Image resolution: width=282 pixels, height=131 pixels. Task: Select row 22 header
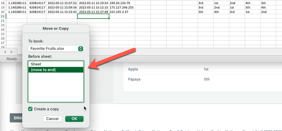tap(3, 21)
